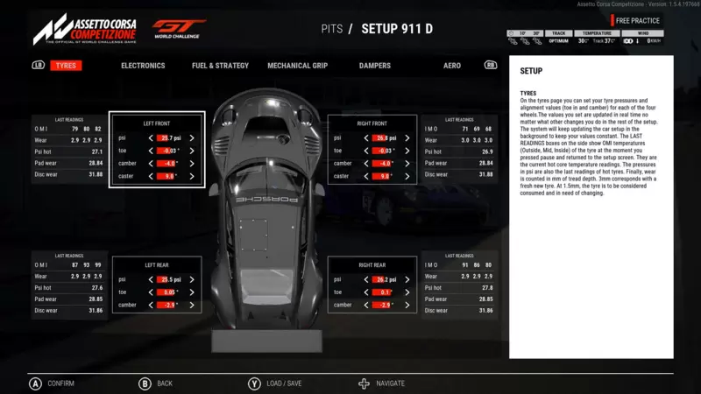Click the Assetto Corsa Competizione logo
The height and width of the screenshot is (394, 701).
click(x=85, y=29)
